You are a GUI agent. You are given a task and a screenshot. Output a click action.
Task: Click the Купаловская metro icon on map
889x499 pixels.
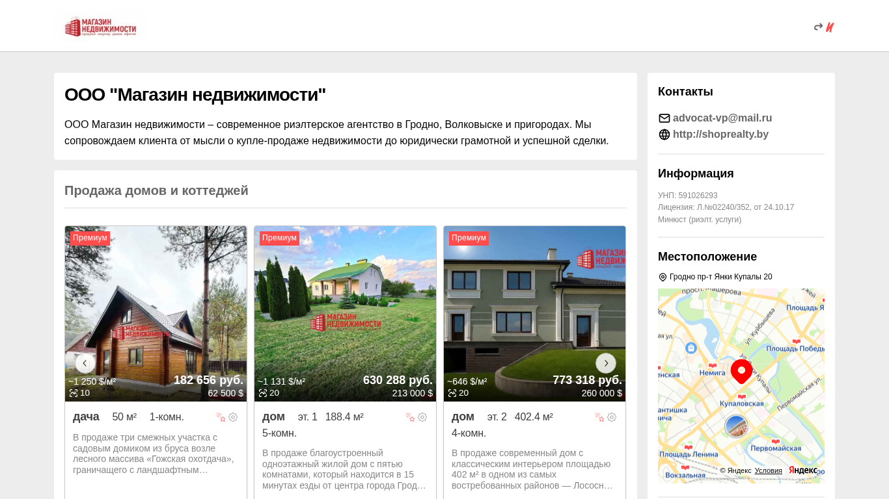coord(741,396)
